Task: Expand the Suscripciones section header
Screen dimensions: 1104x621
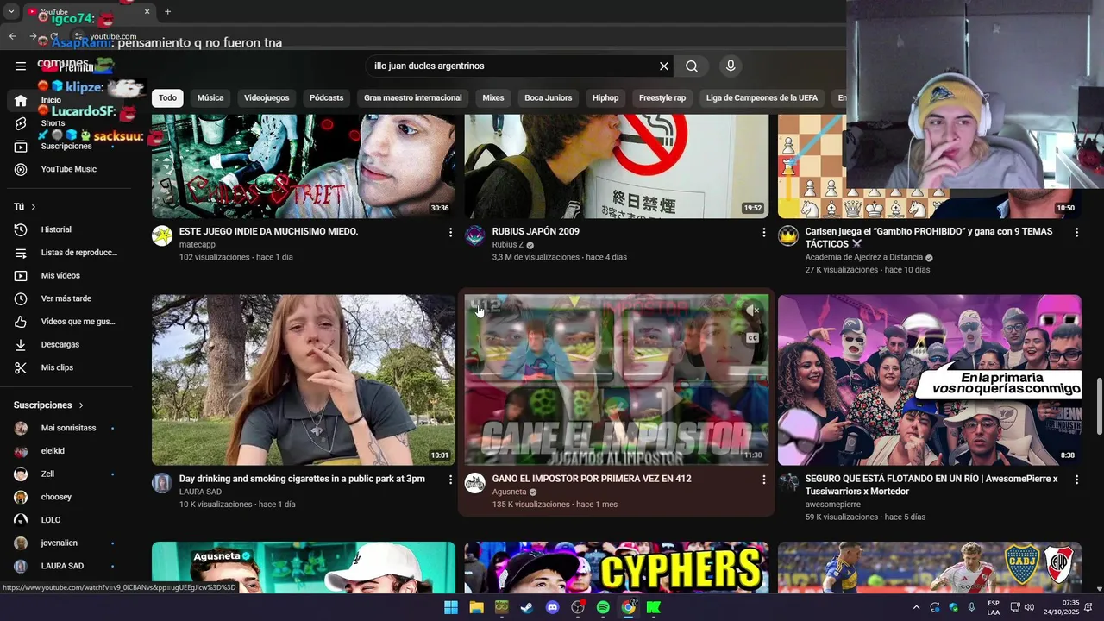Action: pyautogui.click(x=49, y=405)
